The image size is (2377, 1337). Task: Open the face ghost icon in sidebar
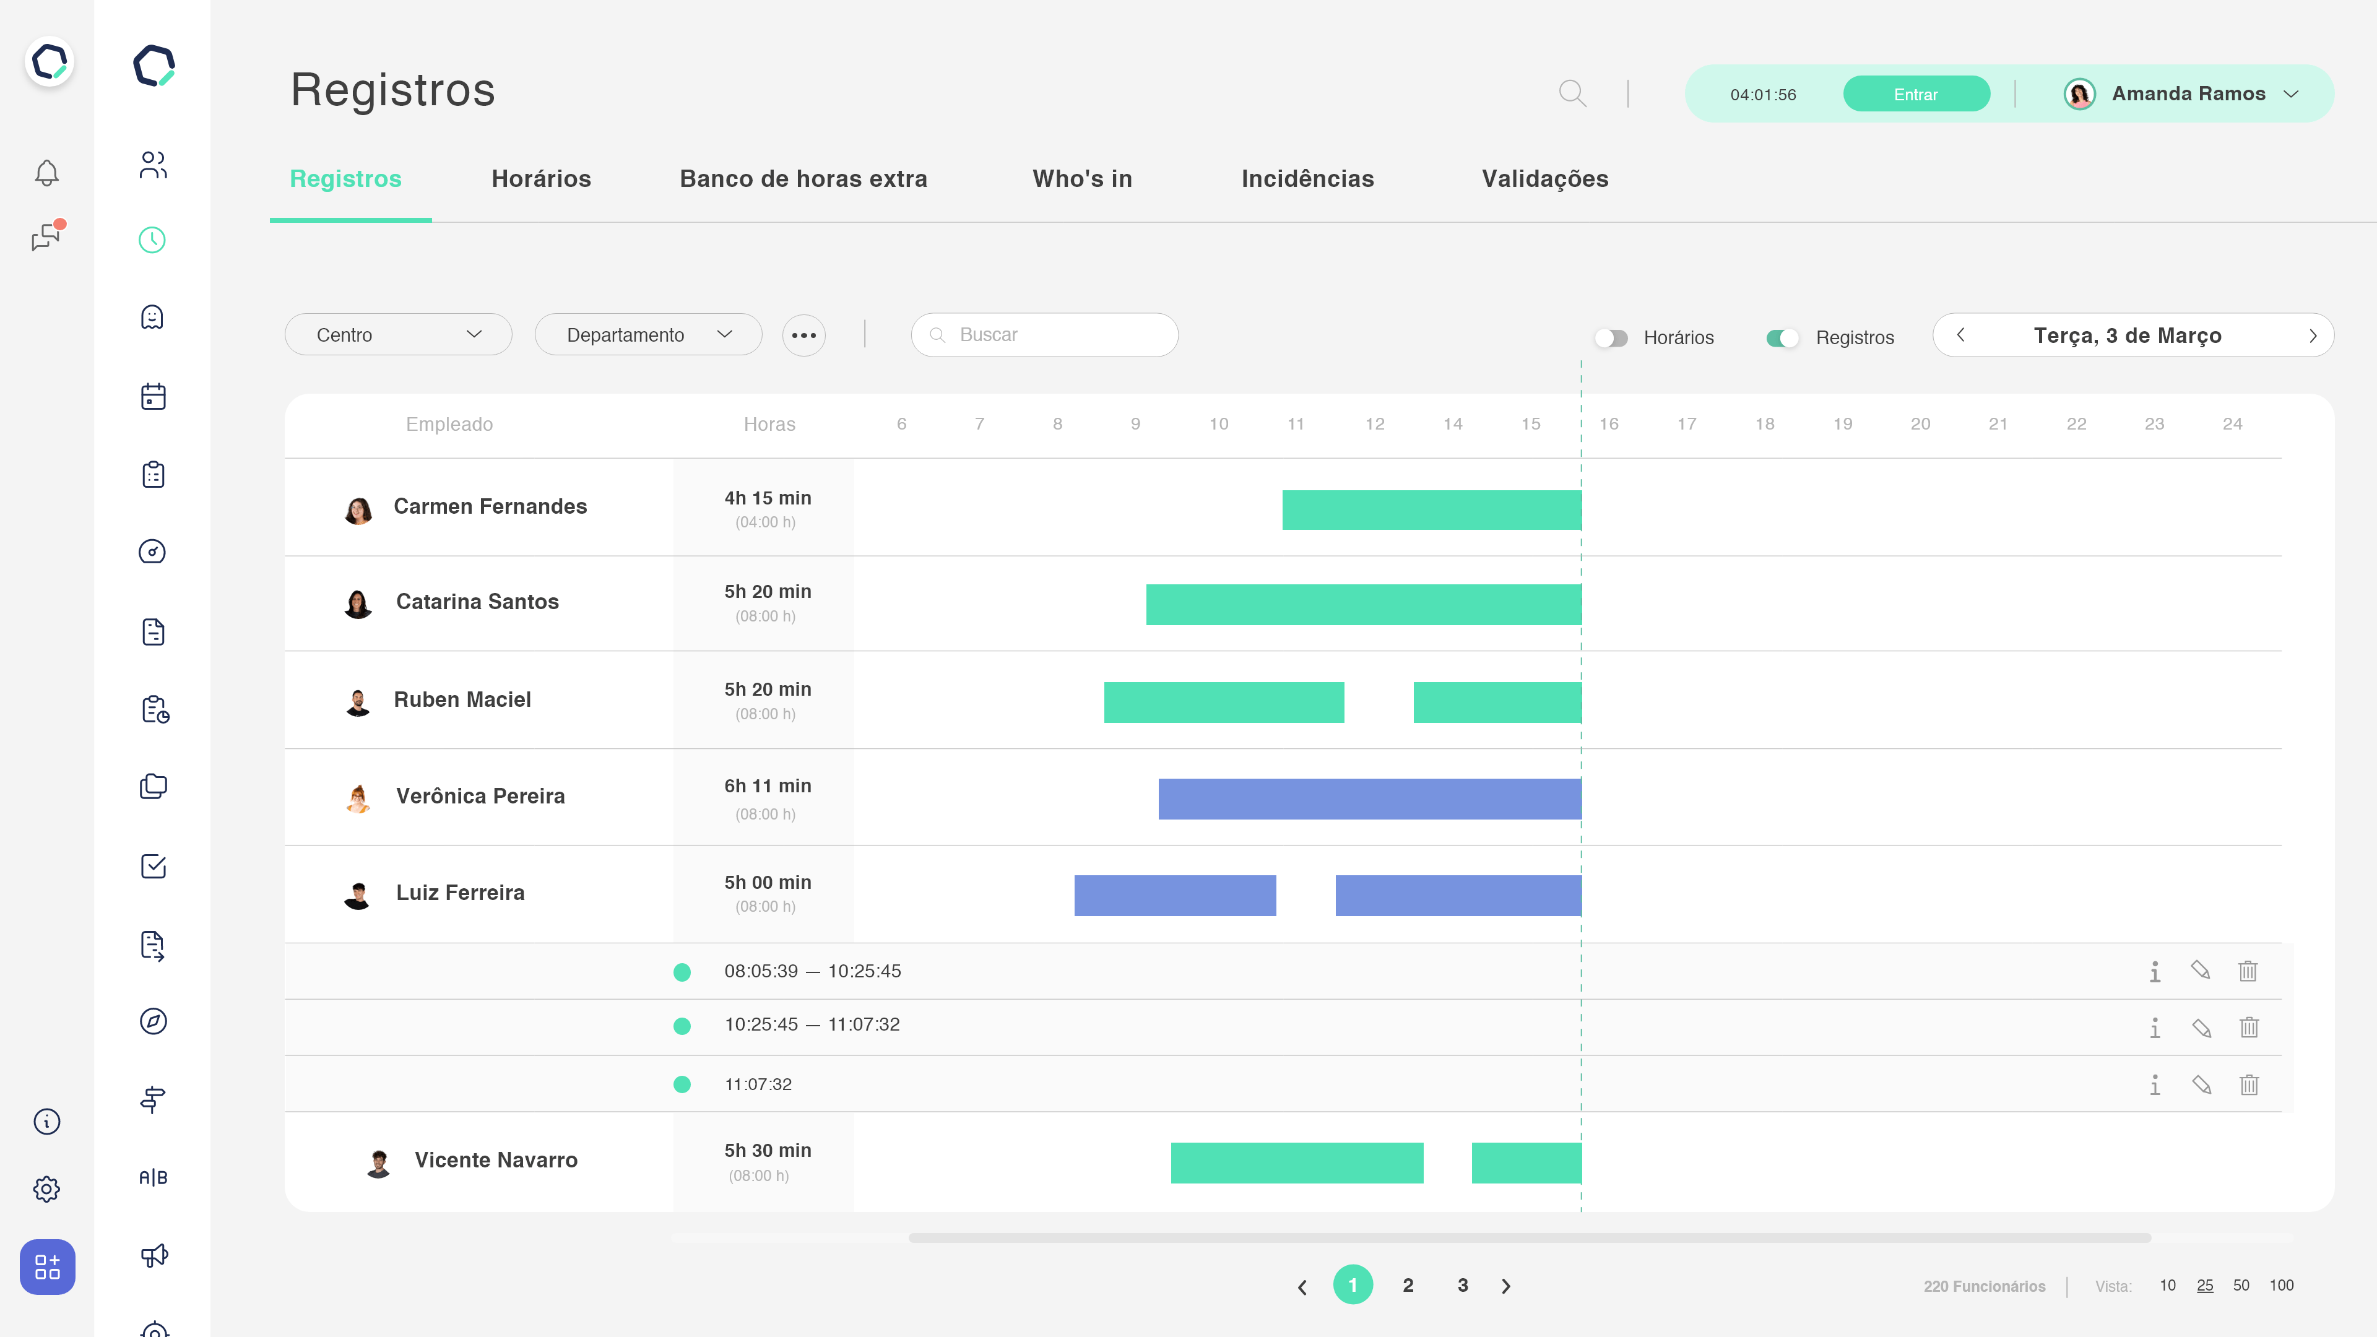click(x=152, y=318)
